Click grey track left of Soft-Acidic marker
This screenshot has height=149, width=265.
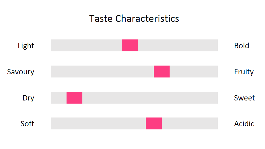click(98, 123)
